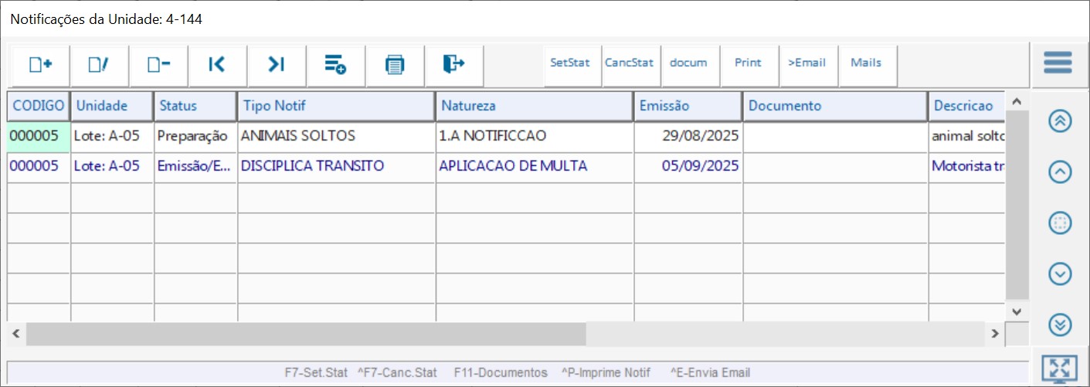
Task: Click the list-add filter icon
Action: coord(335,65)
